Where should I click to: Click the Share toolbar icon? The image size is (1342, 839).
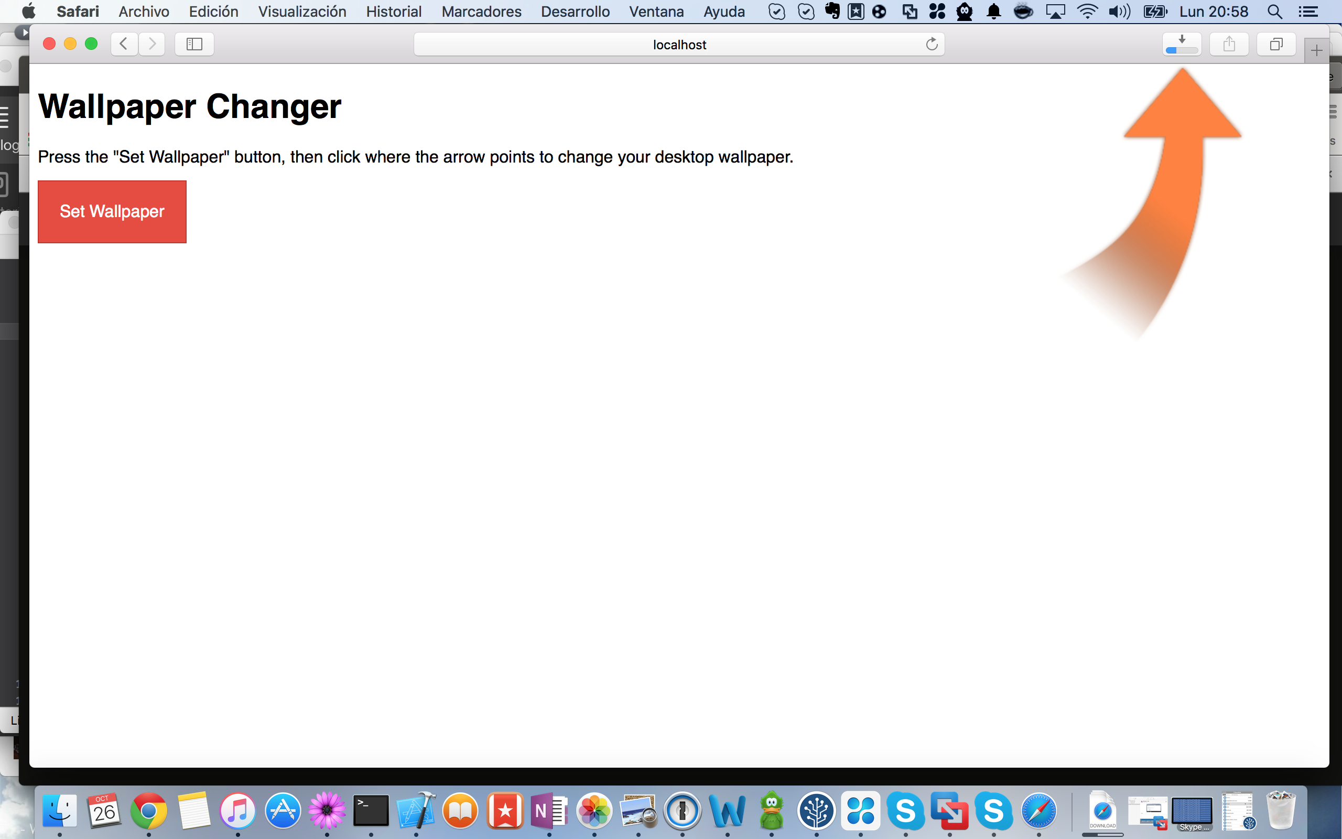(1229, 44)
